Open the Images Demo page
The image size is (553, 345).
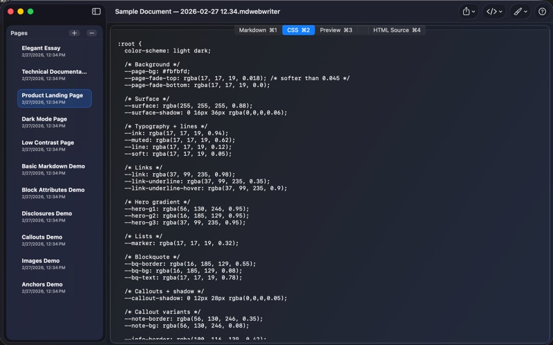[x=55, y=264]
